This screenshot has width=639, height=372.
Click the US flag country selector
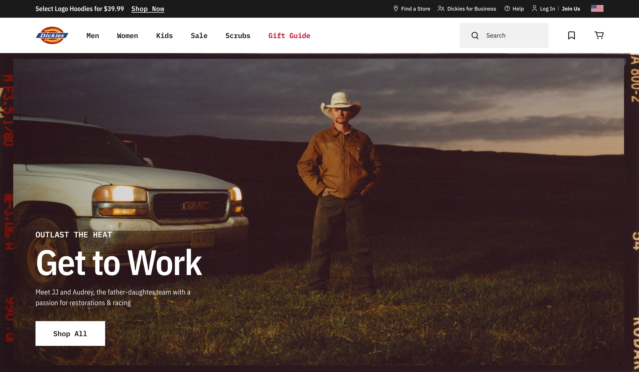point(597,8)
